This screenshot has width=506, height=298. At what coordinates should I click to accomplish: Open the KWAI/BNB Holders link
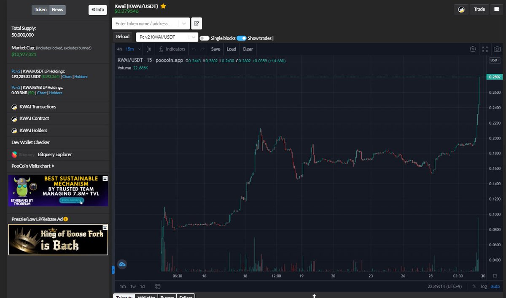(56, 93)
